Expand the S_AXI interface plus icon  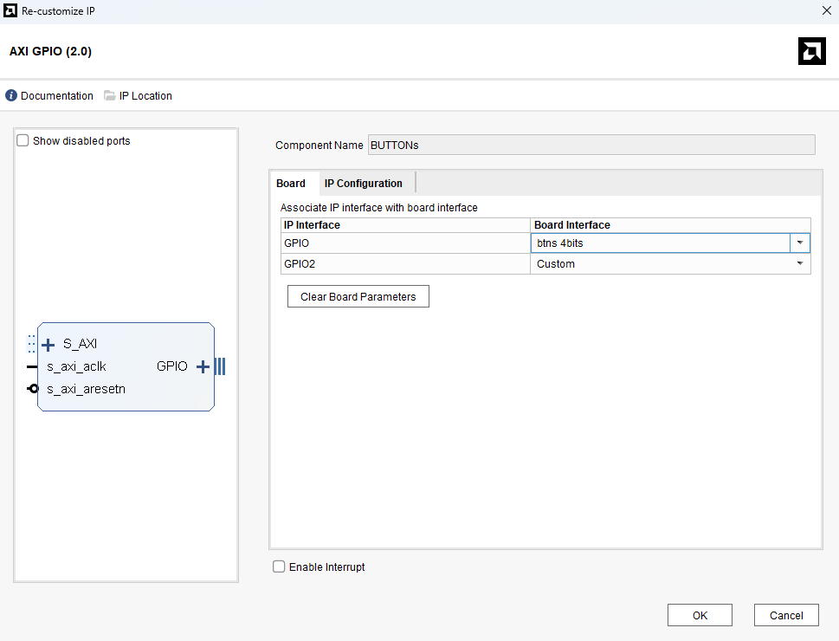click(48, 345)
